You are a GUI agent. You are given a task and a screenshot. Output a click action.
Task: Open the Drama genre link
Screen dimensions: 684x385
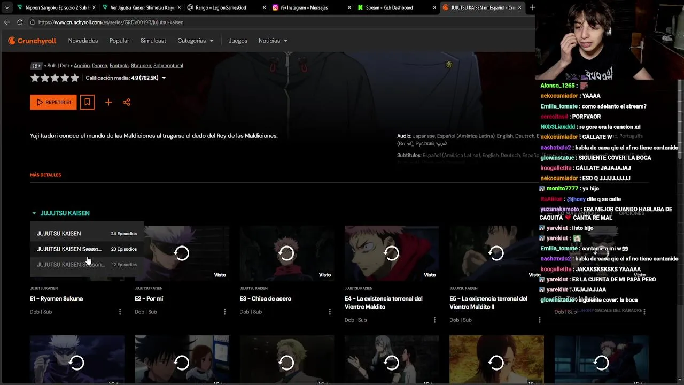(99, 66)
